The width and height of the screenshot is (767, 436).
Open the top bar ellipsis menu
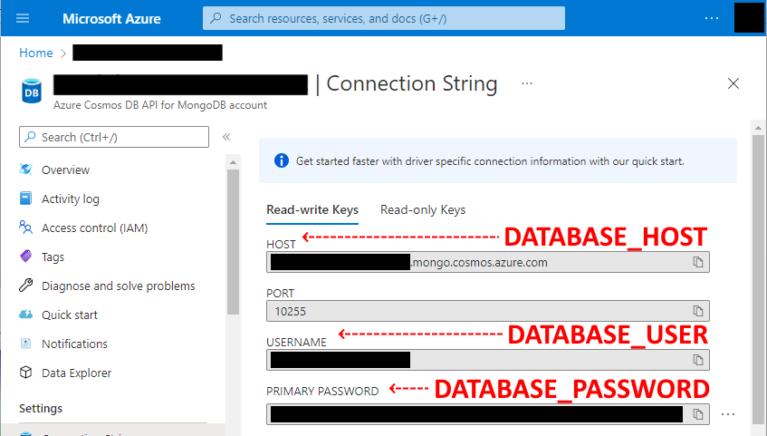point(712,18)
